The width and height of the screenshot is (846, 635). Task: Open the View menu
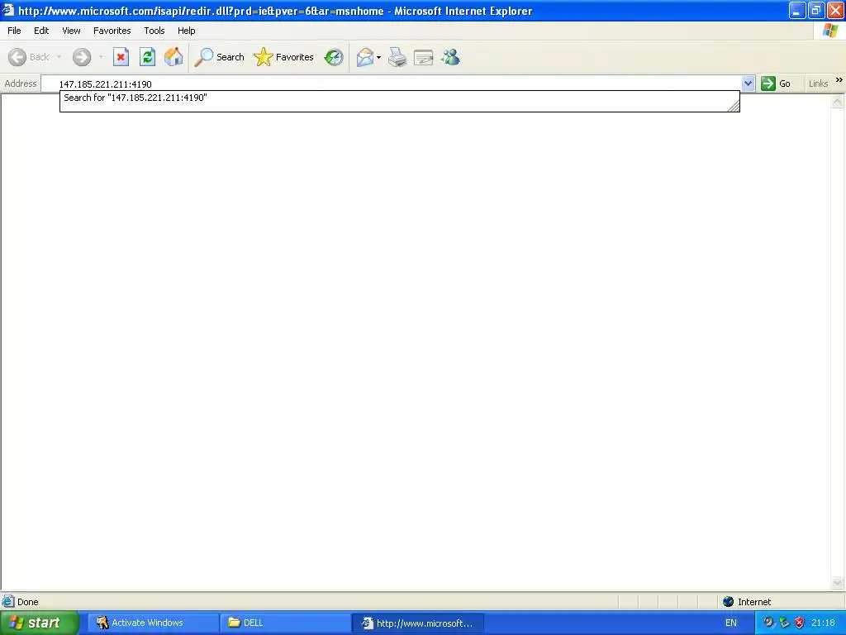tap(71, 31)
